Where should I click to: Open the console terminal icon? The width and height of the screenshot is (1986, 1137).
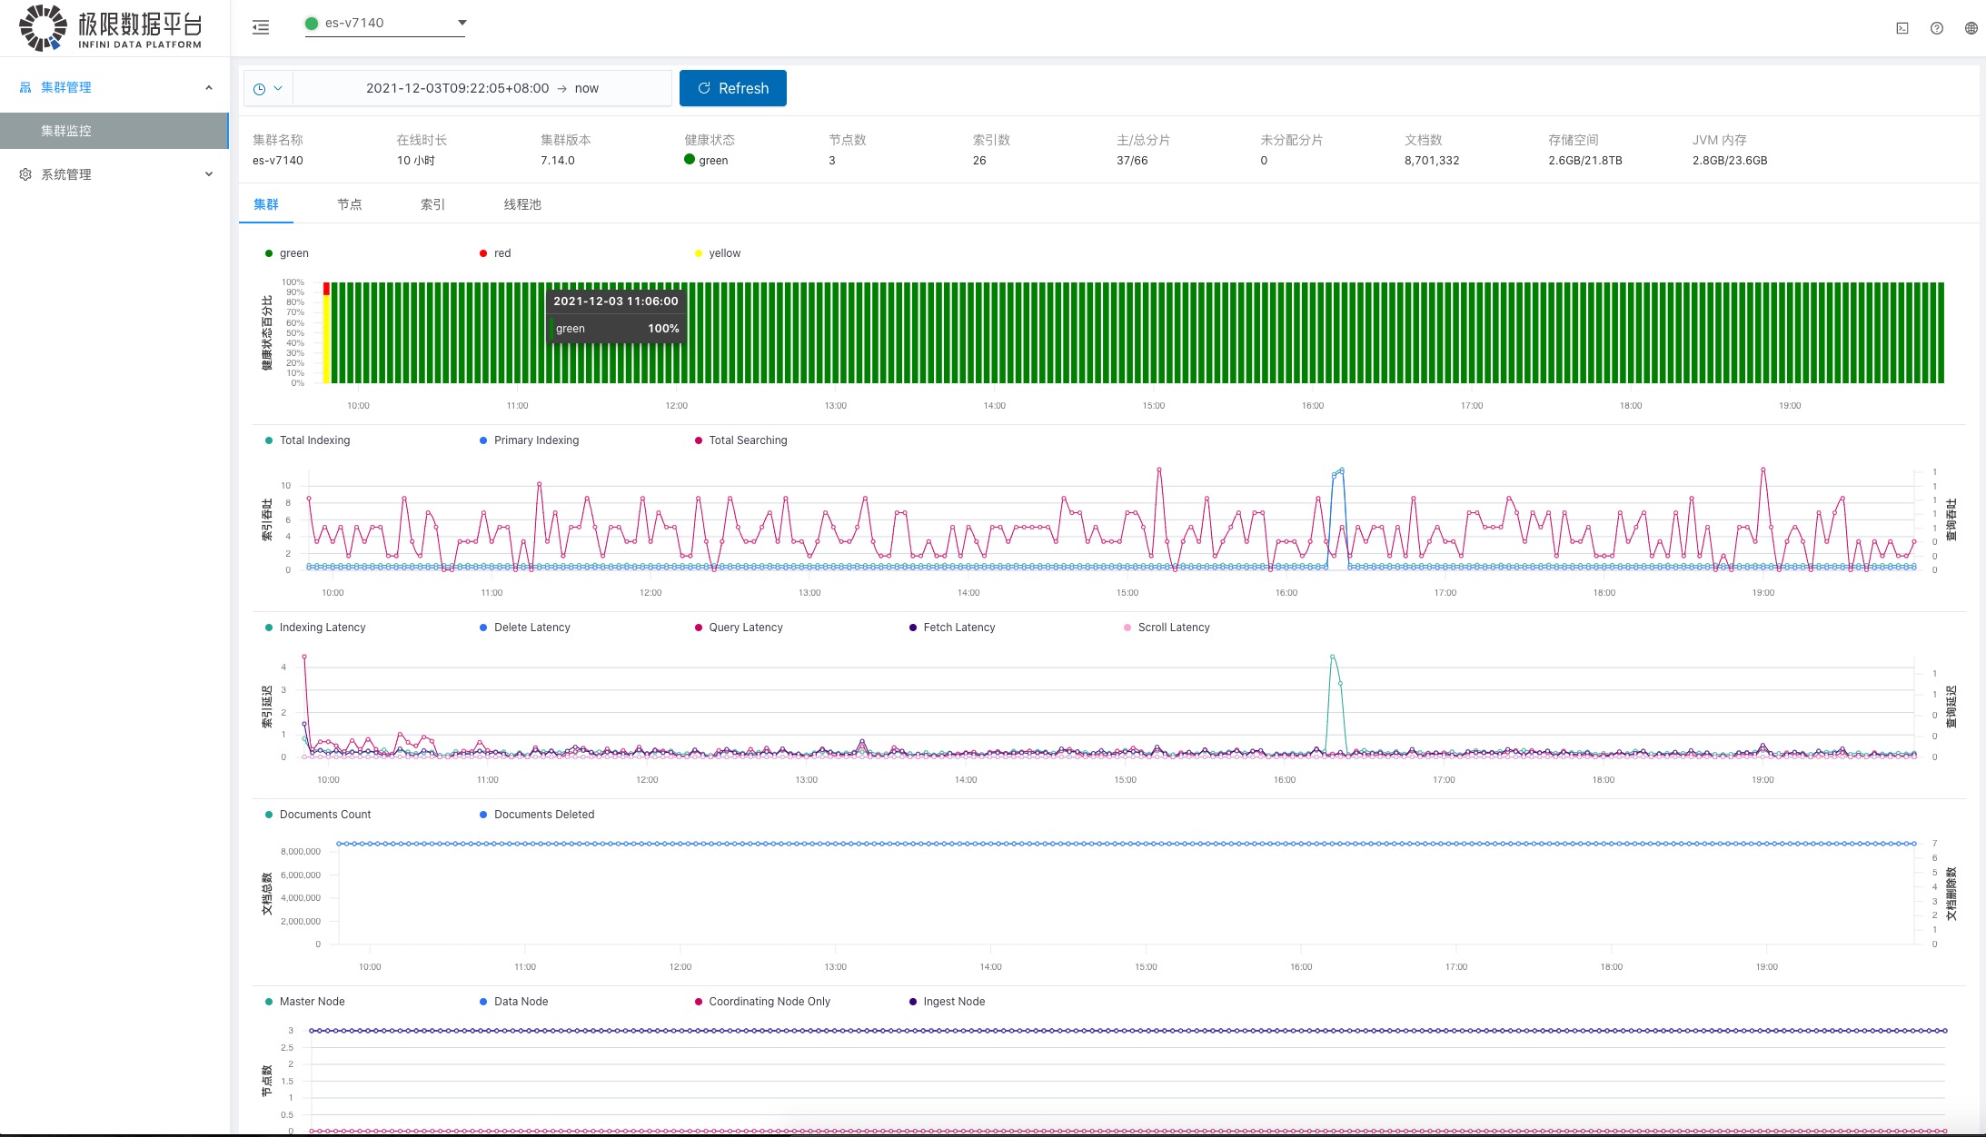(1902, 28)
